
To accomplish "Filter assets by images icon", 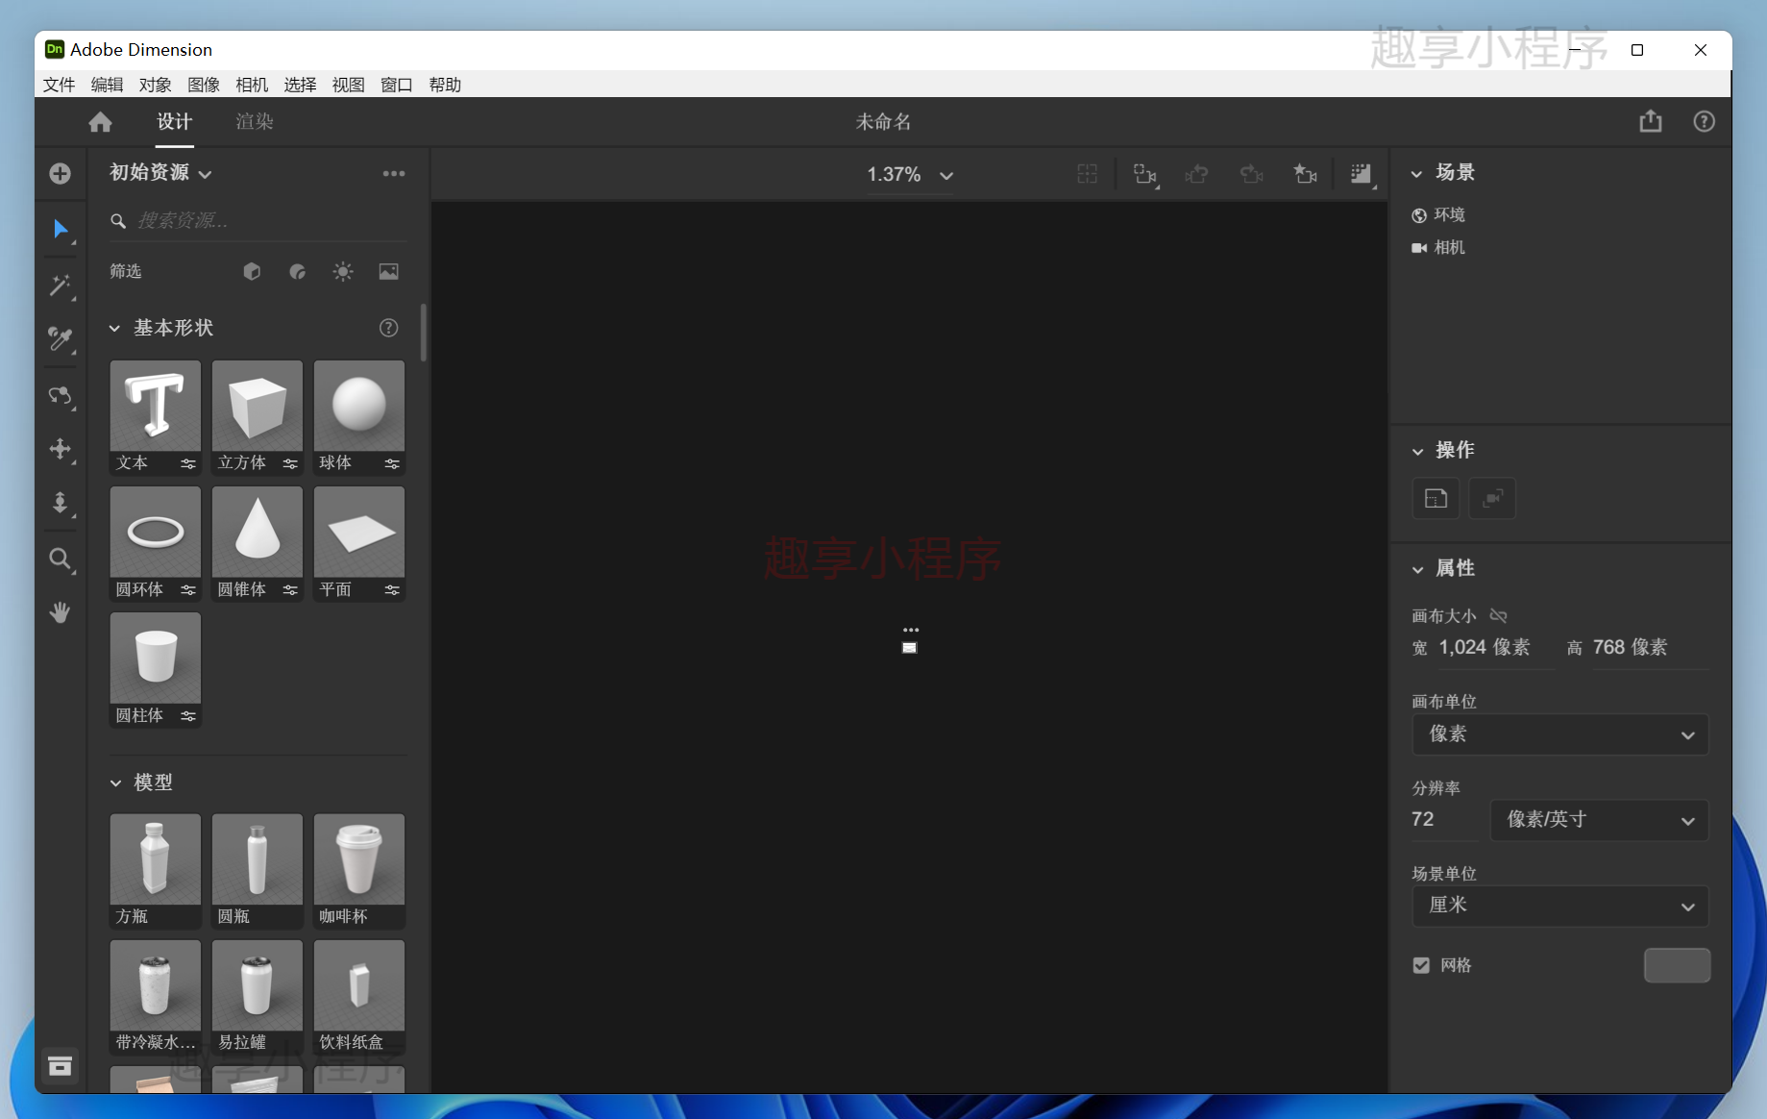I will (x=389, y=272).
